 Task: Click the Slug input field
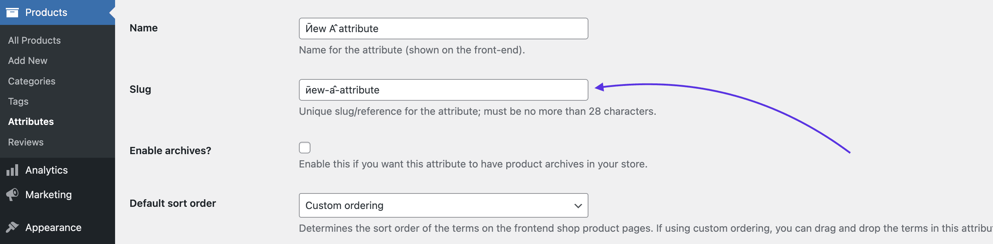443,90
